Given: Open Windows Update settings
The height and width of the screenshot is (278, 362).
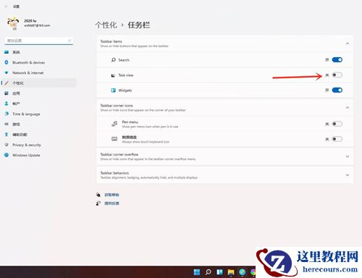Looking at the screenshot, I should click(x=38, y=155).
